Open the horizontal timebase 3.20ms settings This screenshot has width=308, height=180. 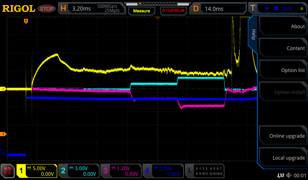point(91,8)
